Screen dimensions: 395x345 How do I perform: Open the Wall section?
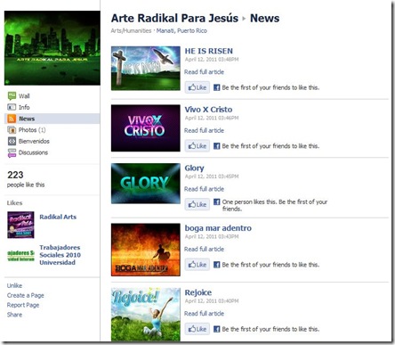[24, 96]
